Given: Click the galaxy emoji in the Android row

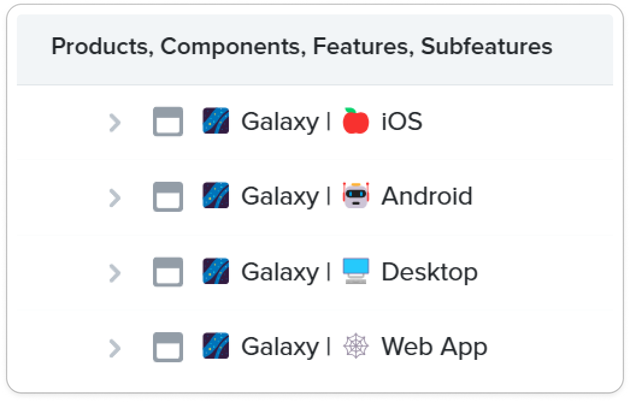Looking at the screenshot, I should pyautogui.click(x=216, y=195).
